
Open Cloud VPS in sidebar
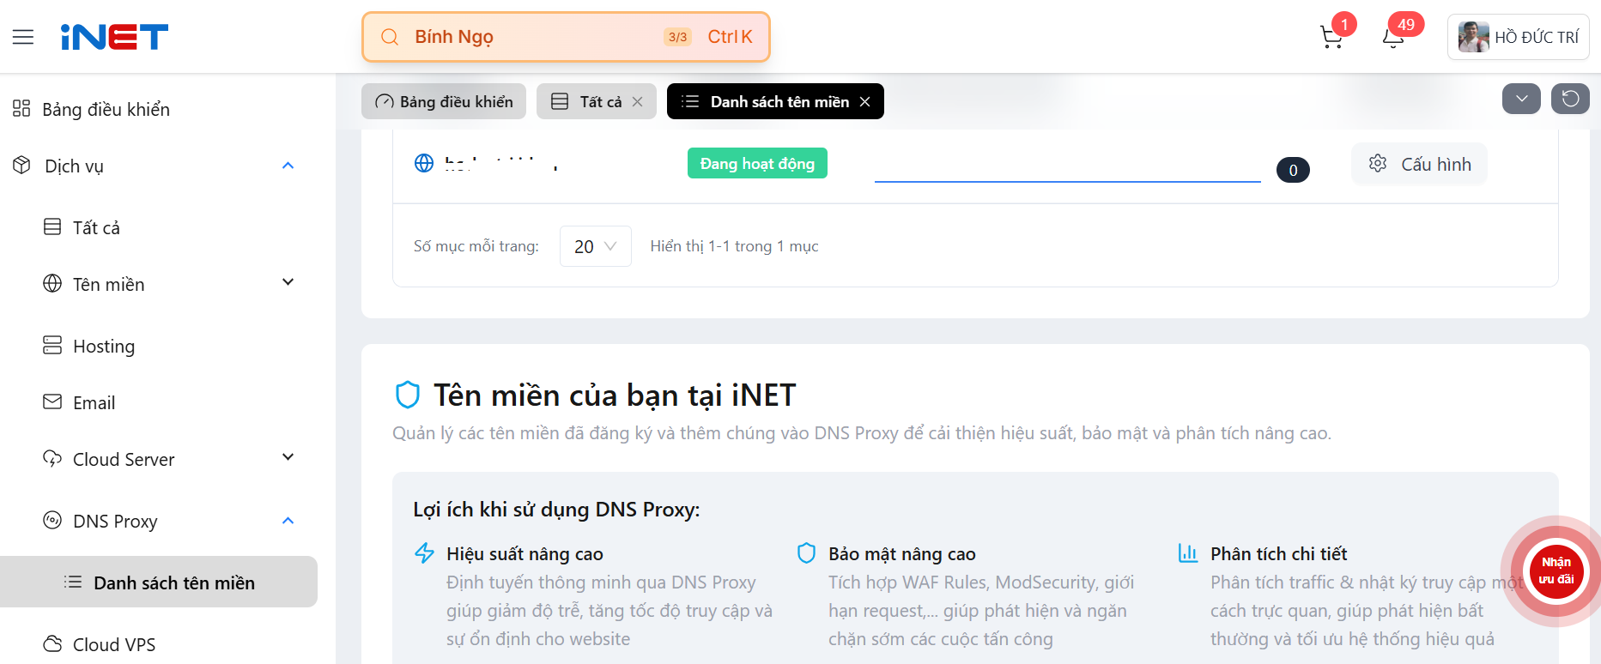(x=114, y=644)
